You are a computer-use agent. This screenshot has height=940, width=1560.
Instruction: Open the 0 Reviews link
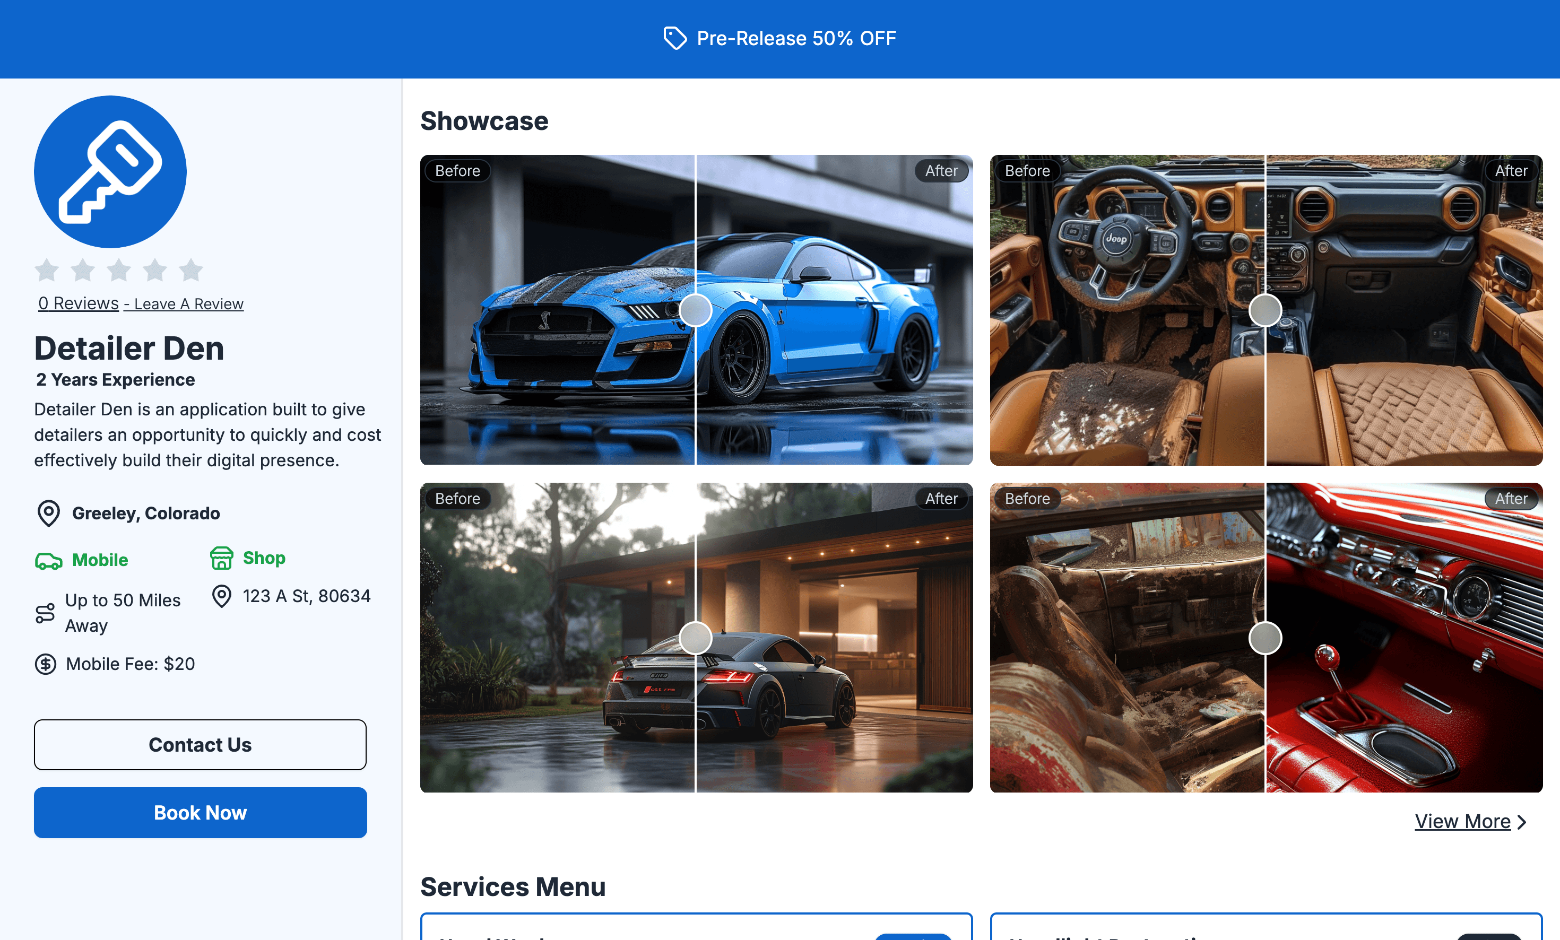tap(79, 303)
